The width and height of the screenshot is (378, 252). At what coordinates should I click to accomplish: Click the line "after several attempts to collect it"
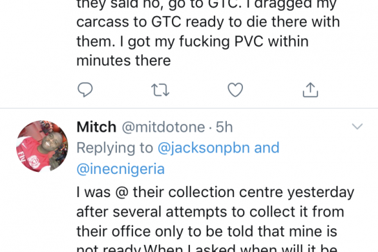tap(210, 212)
